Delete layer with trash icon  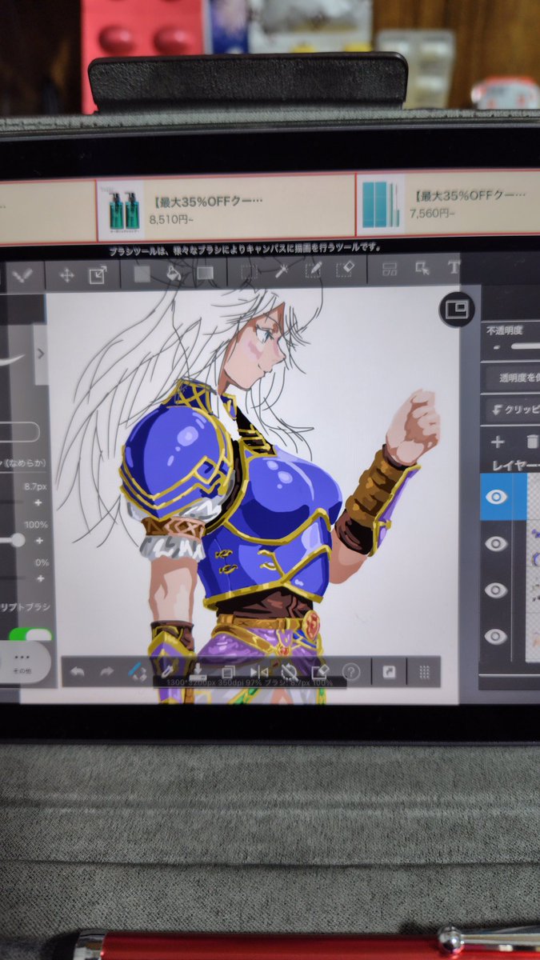(532, 442)
